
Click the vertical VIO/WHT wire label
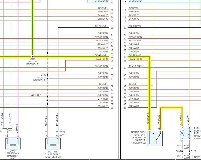pos(17,128)
